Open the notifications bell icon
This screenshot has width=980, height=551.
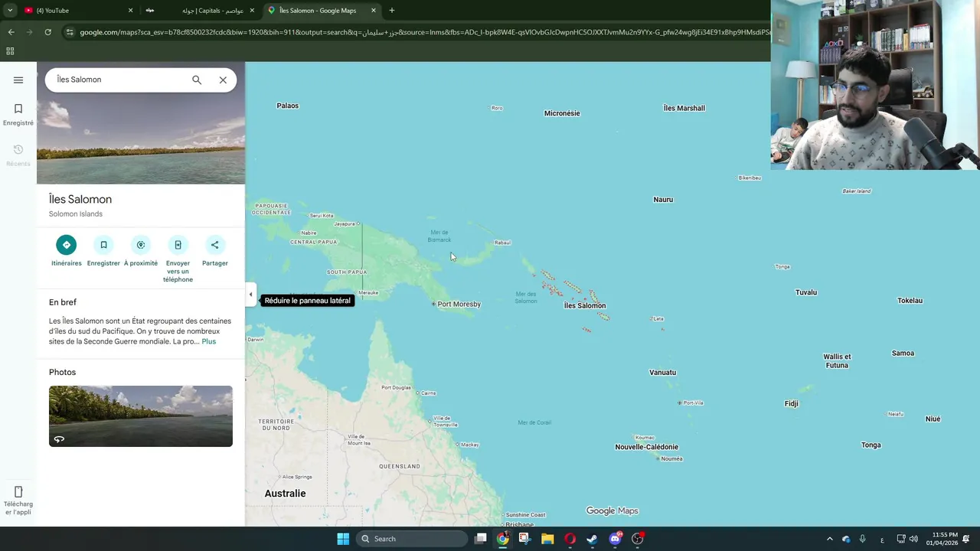click(967, 539)
